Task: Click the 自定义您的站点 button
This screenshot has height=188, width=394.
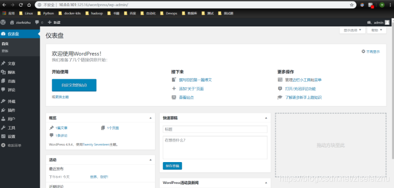Action: (74, 85)
